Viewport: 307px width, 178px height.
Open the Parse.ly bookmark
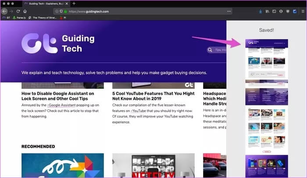point(19,17)
